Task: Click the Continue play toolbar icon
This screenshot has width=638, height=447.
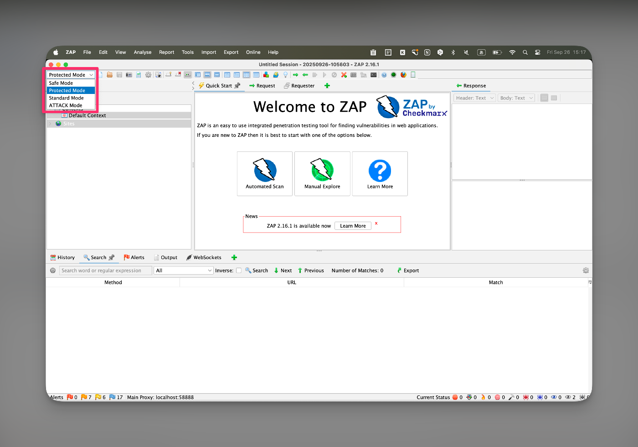Action: 324,75
